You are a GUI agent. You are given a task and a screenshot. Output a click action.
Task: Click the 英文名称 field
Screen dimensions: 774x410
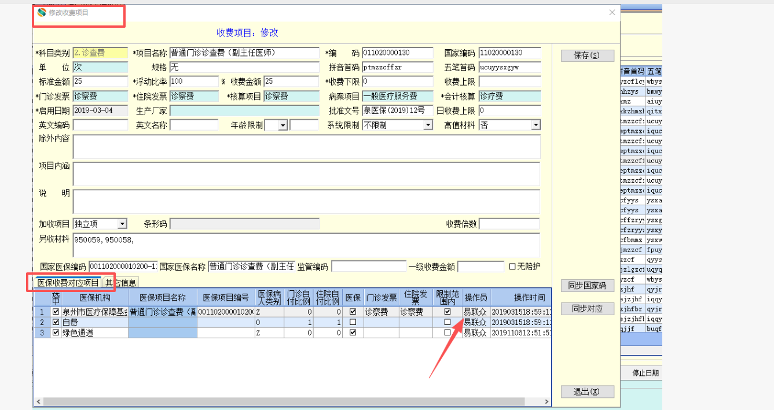point(193,125)
